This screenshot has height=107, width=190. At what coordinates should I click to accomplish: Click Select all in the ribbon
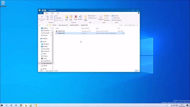click(x=115, y=16)
